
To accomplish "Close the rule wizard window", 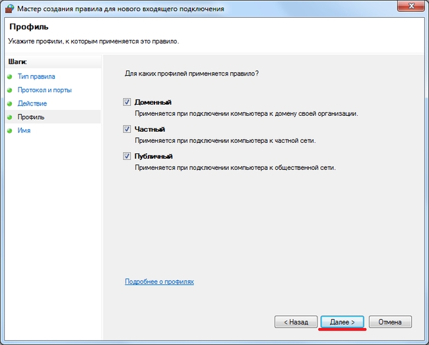I will coord(411,6).
